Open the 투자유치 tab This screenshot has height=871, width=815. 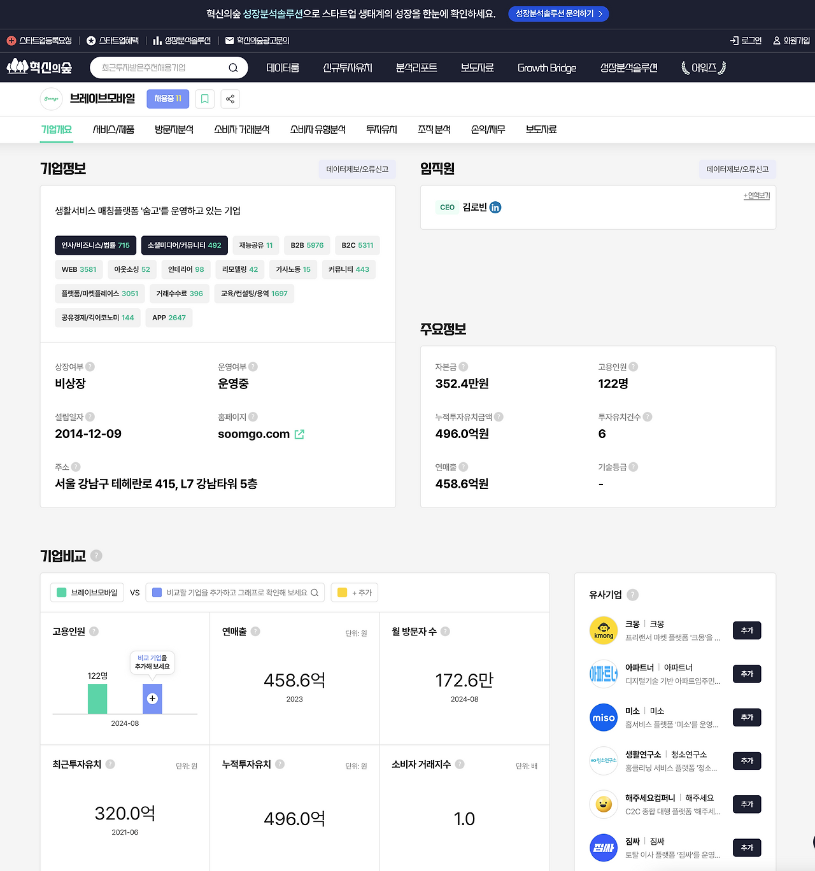381,130
